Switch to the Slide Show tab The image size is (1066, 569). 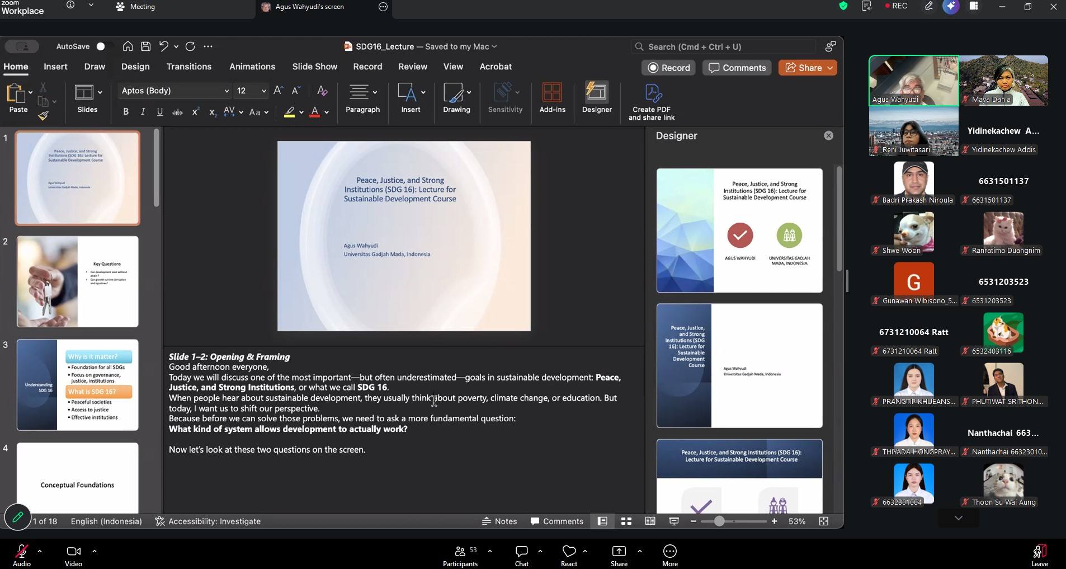[314, 67]
